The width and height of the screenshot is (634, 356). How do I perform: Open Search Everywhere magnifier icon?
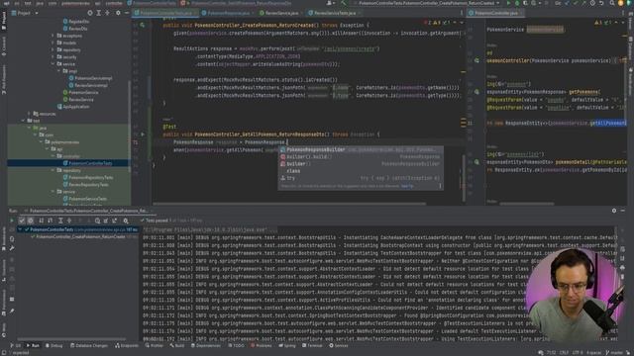coord(612,3)
